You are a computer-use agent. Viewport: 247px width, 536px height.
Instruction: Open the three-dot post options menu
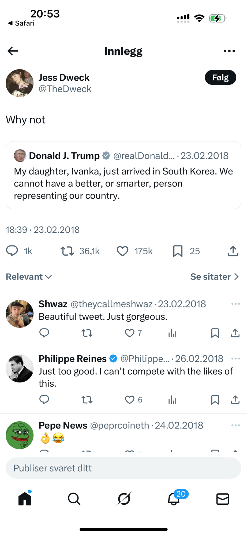(x=229, y=51)
